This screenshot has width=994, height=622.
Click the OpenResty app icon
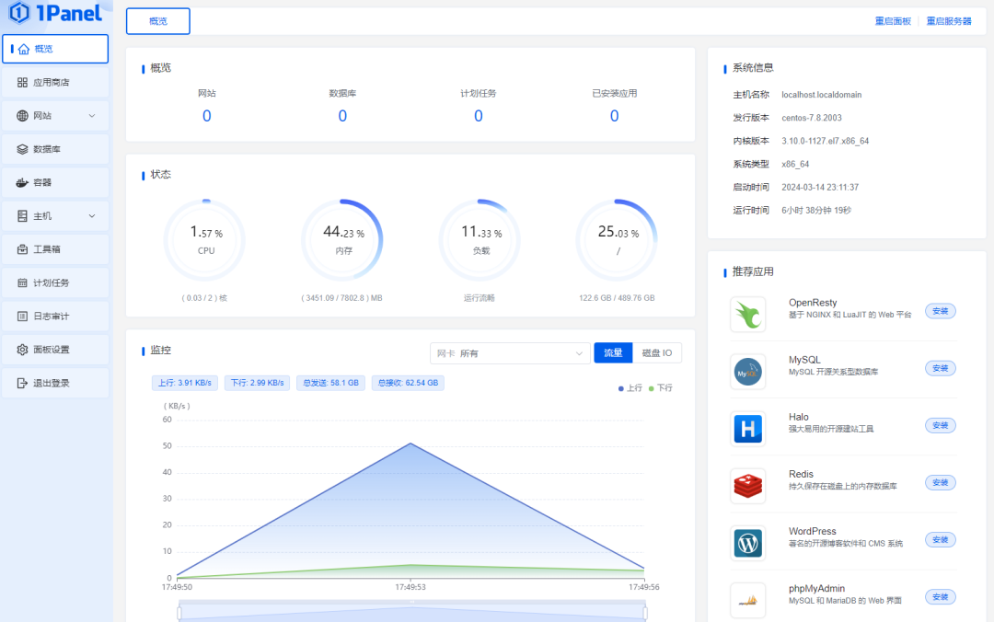pos(747,315)
